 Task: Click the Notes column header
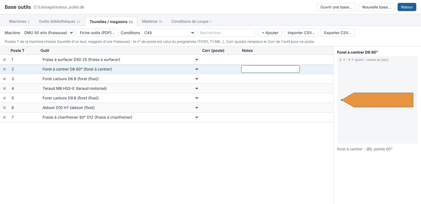coord(247,50)
